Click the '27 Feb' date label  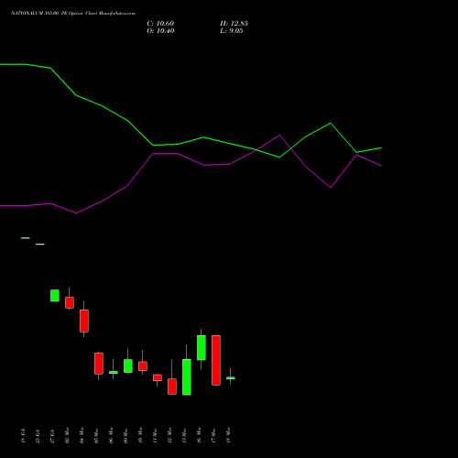click(x=52, y=436)
